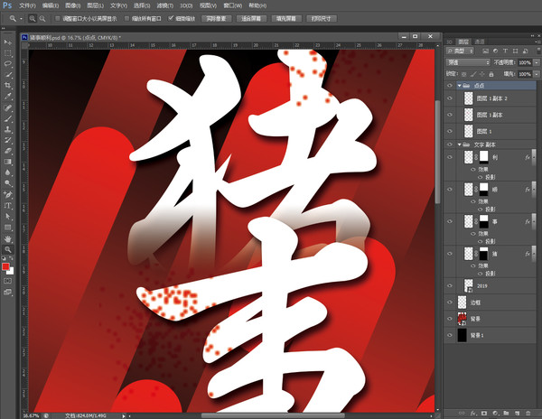This screenshot has width=542, height=419.
Task: Select the Move tool
Action: coord(7,42)
